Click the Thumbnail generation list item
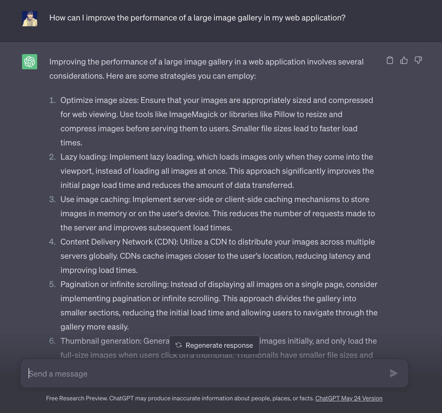Image resolution: width=442 pixels, height=413 pixels. pyautogui.click(x=114, y=341)
